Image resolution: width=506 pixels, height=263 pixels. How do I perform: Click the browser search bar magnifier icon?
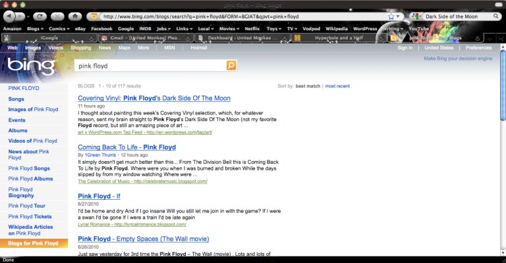(495, 16)
